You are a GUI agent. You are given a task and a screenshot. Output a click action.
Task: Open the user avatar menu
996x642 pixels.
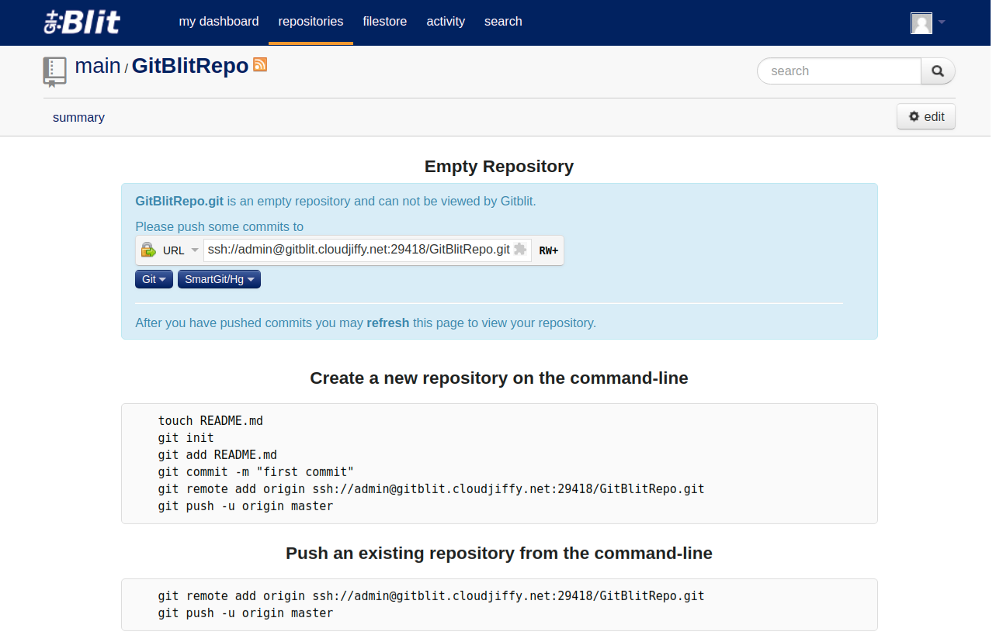(921, 22)
